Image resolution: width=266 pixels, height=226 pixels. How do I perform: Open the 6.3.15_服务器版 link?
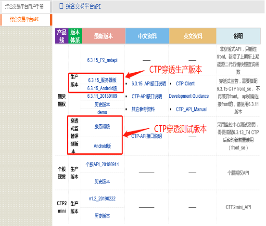click(102, 80)
